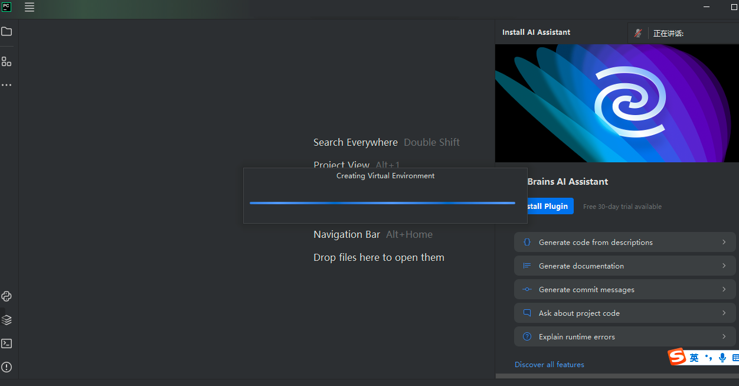The image size is (739, 386).
Task: Expand Generate code from descriptions
Action: [x=625, y=242]
